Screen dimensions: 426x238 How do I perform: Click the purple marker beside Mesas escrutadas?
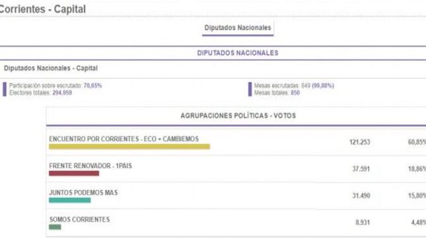point(250,89)
